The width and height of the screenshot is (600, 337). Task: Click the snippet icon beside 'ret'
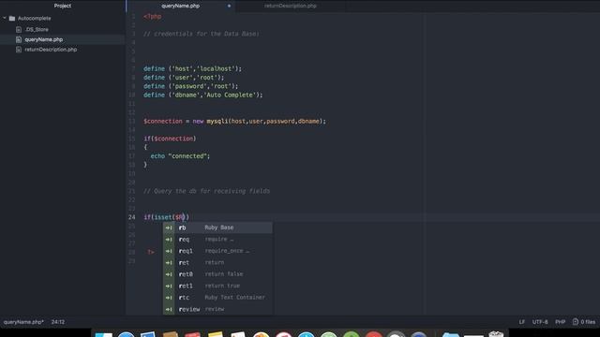tap(169, 263)
